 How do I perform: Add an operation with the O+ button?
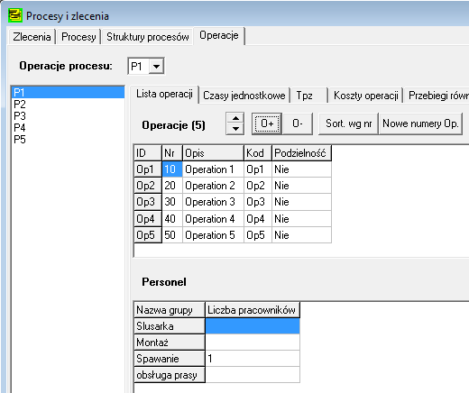(267, 123)
